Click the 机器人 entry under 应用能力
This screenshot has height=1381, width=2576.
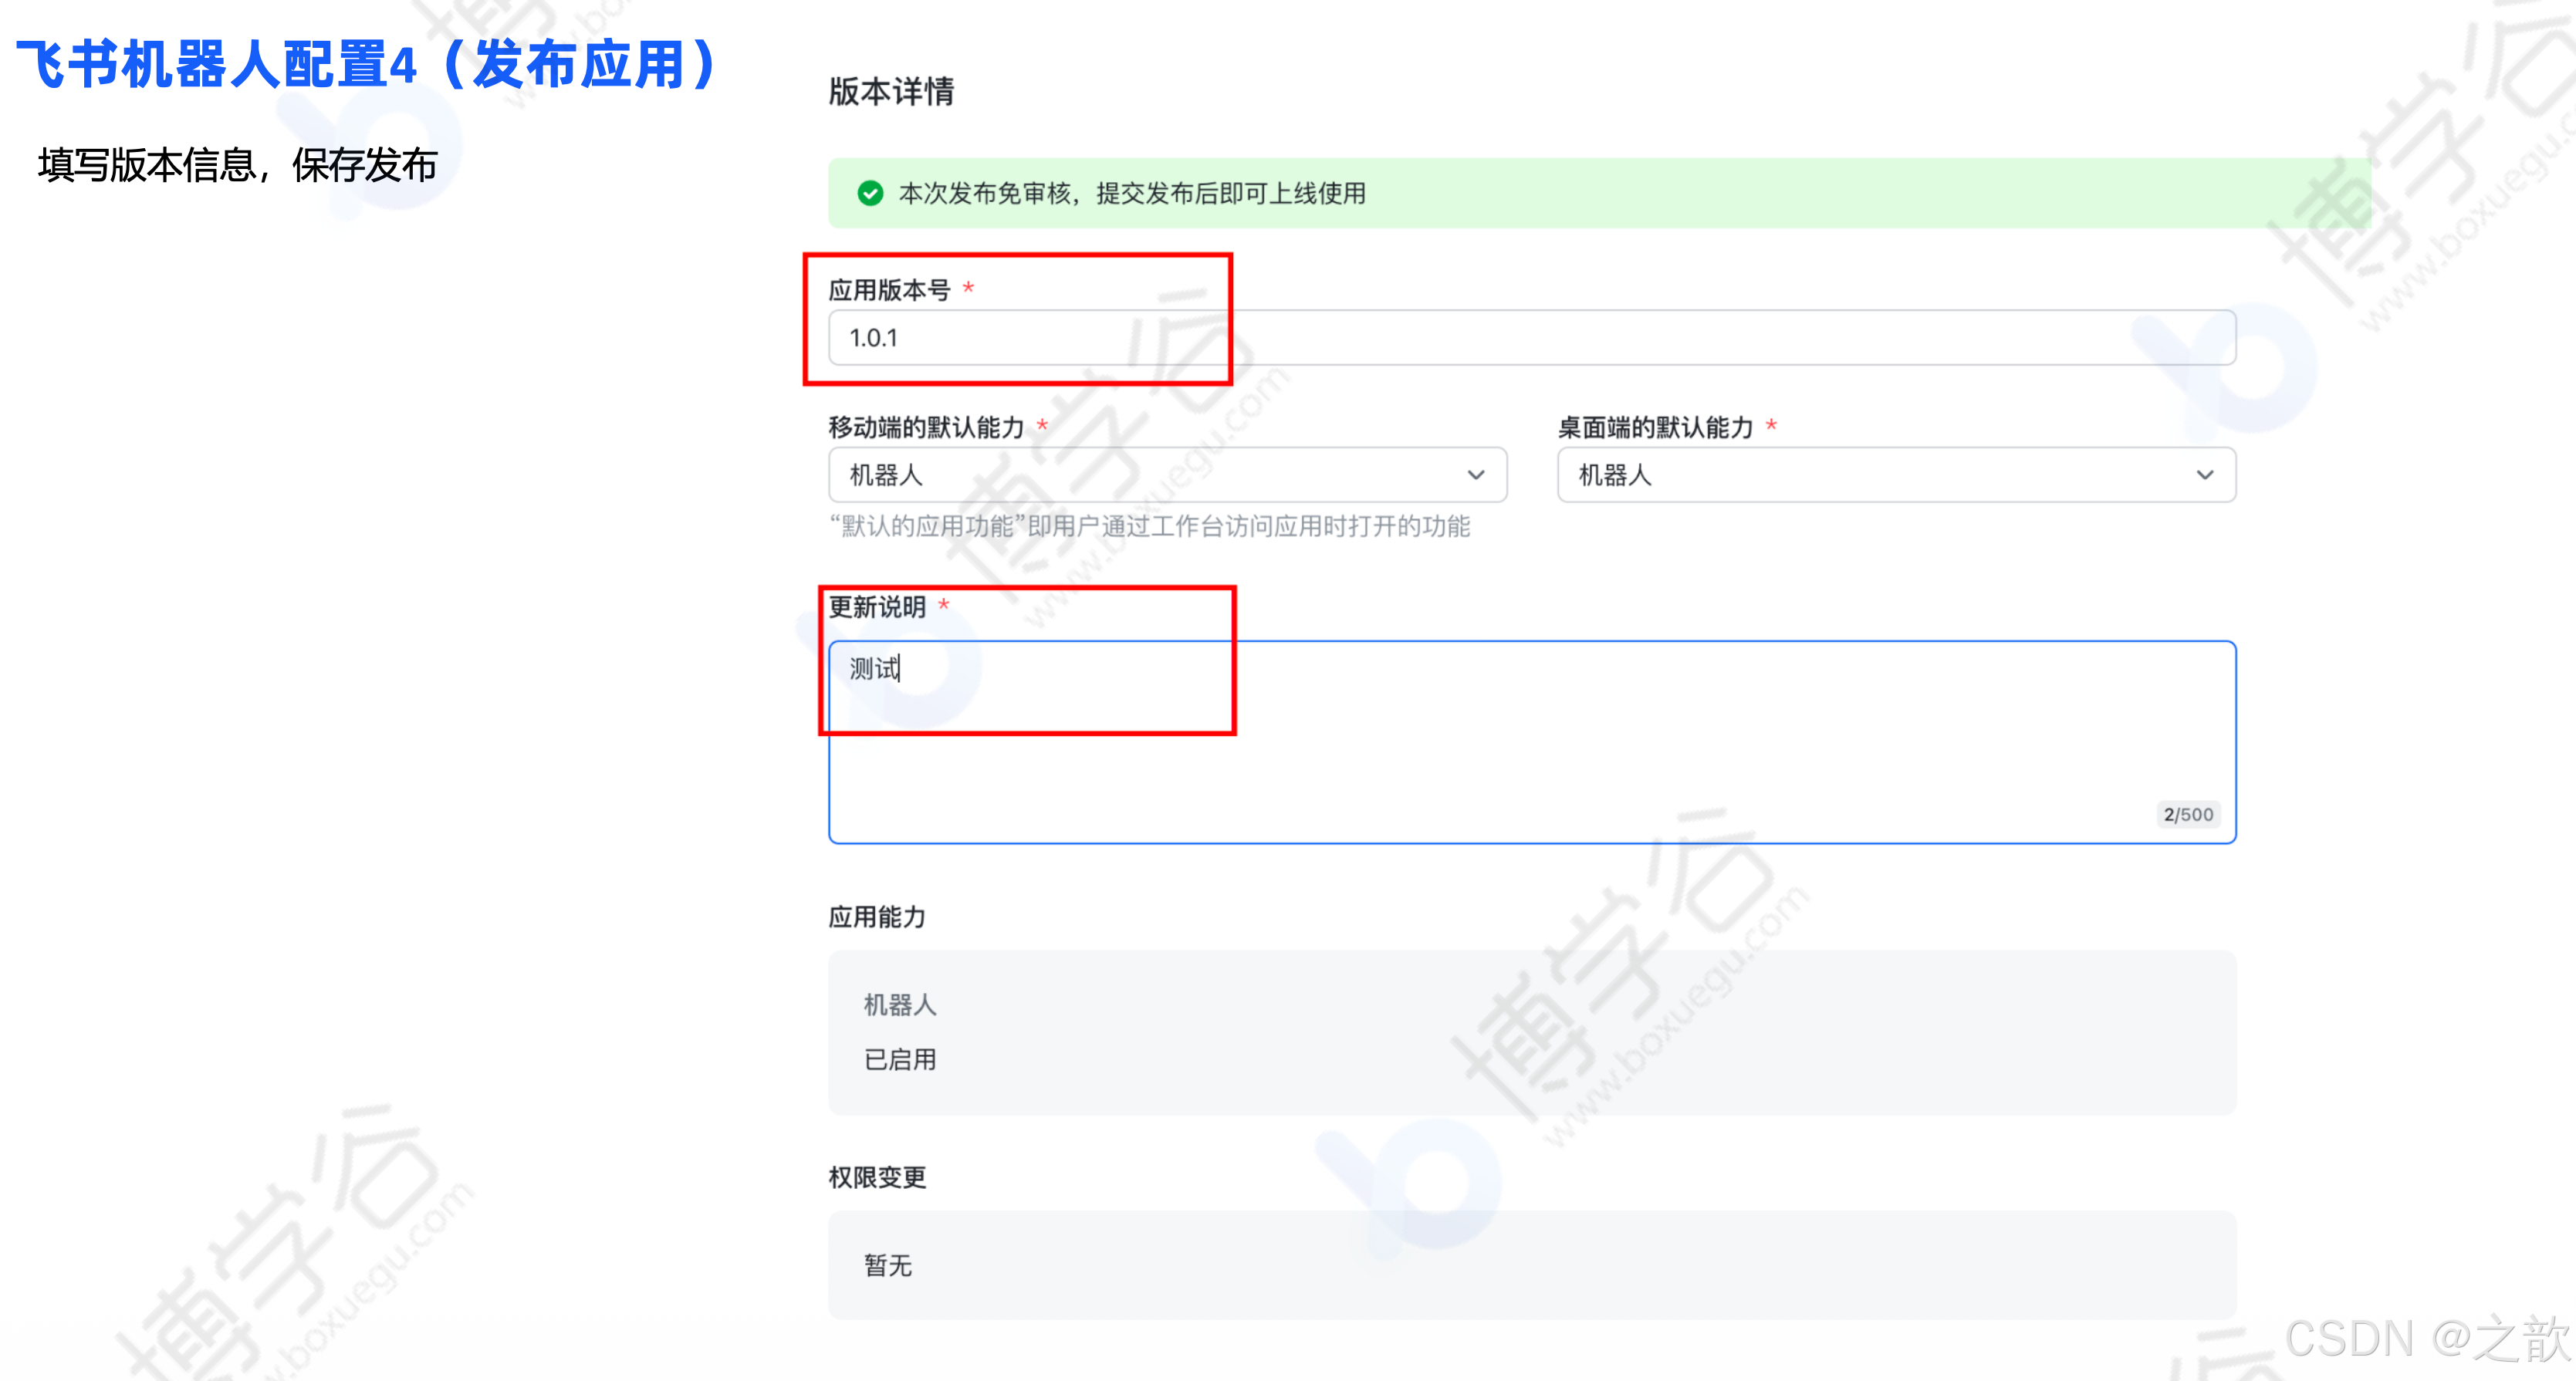tap(900, 1004)
